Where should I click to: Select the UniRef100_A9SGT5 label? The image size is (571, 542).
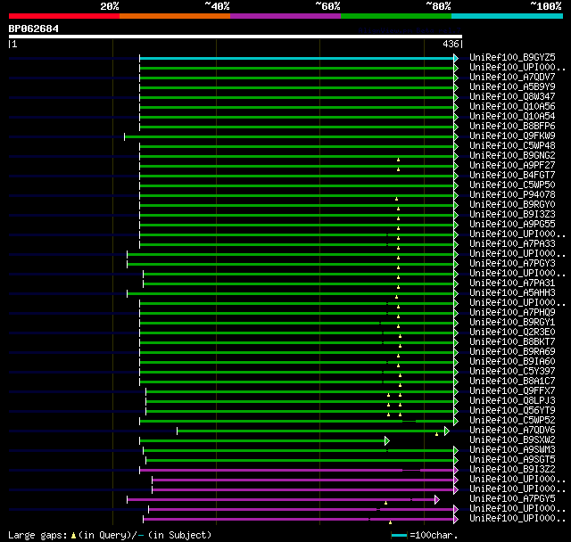(512, 460)
